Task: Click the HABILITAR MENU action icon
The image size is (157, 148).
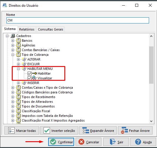Action: click(x=24, y=69)
